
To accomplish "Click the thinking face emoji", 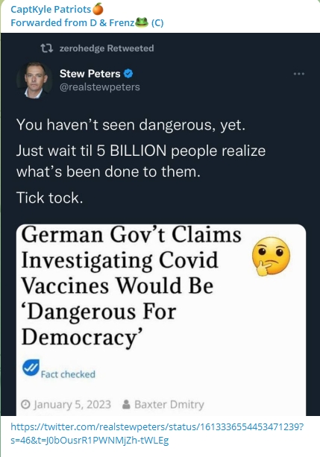I will (271, 256).
